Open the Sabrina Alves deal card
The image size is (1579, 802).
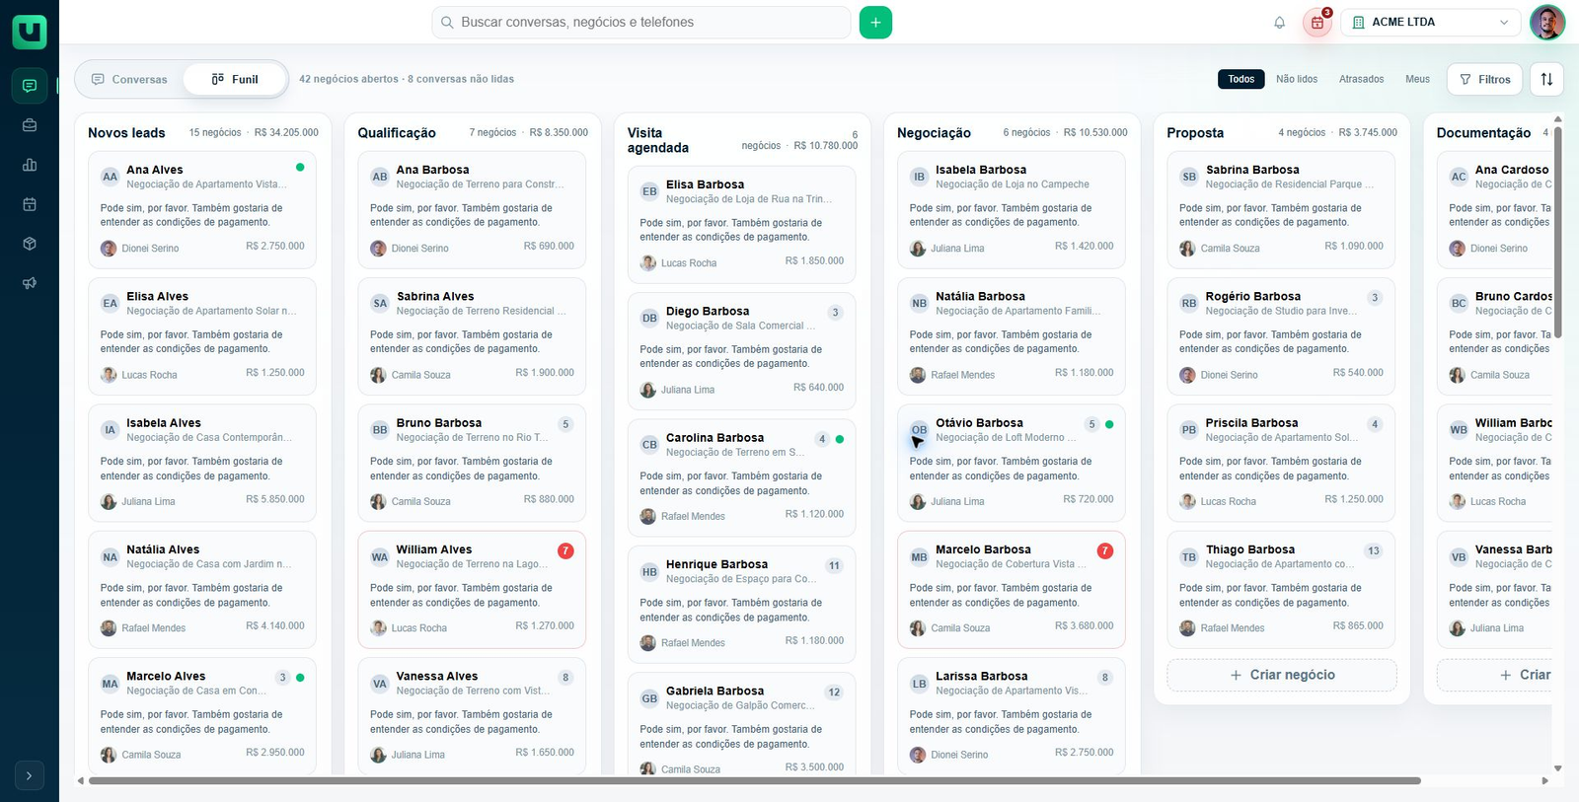[472, 336]
